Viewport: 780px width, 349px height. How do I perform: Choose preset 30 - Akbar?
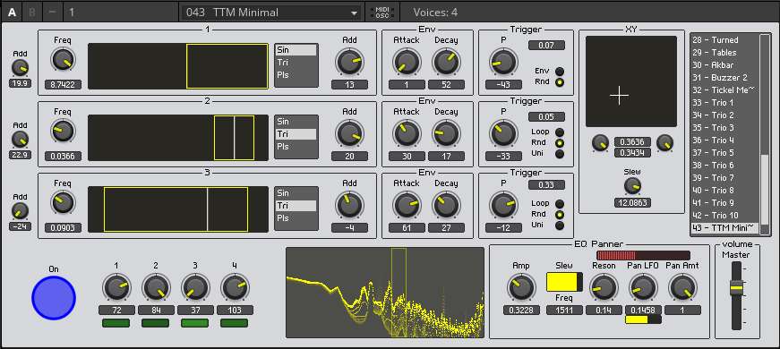click(x=725, y=65)
